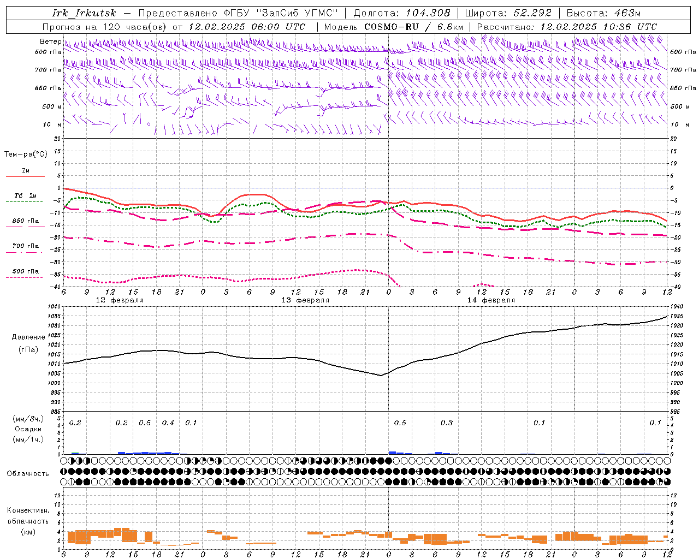
Task: Click the precipitation value "0.3"
Action: (447, 423)
